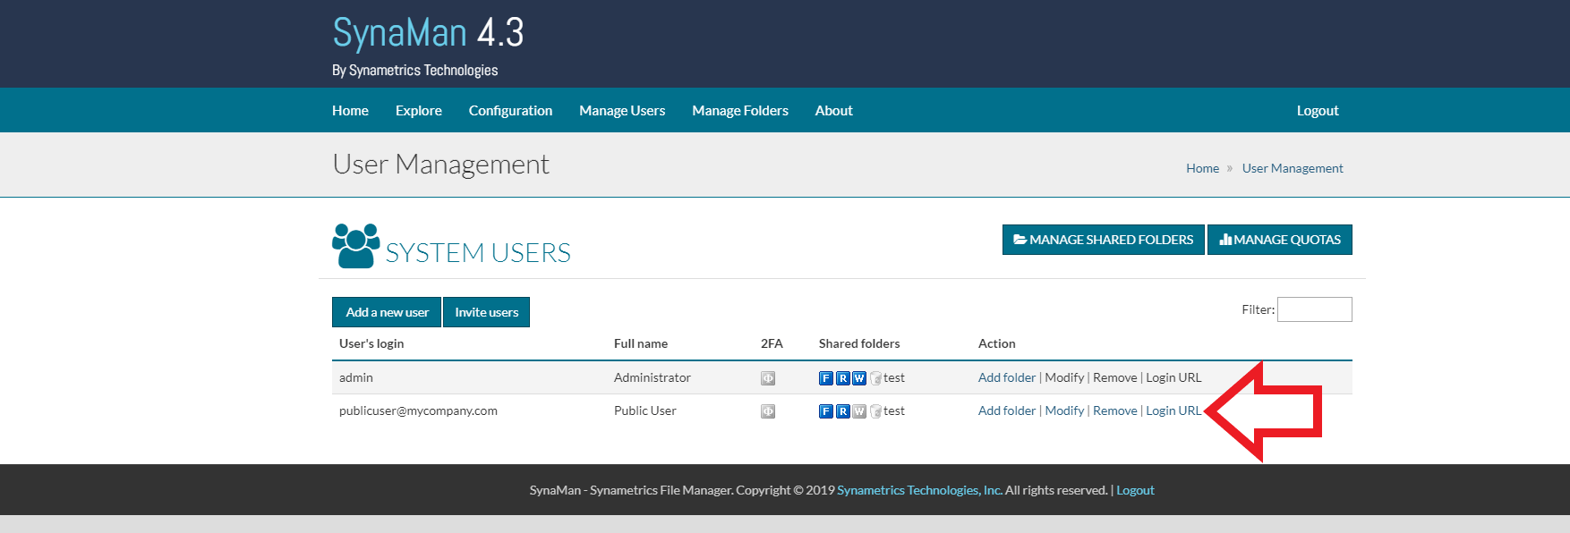Click R permission icon in publicuser row
This screenshot has height=533, width=1570.
pos(842,411)
